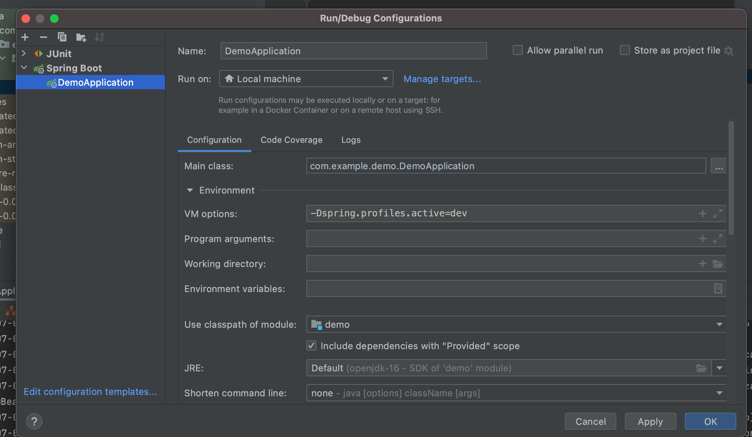Click the Copy Configuration icon
Viewport: 752px width, 437px height.
(62, 37)
